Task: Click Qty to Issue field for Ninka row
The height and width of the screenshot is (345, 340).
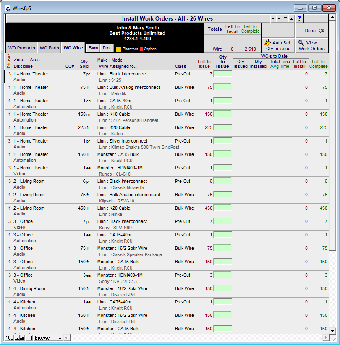Action: (222, 208)
